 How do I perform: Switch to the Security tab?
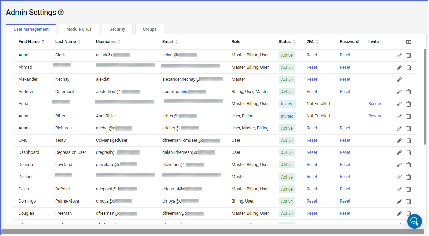point(117,29)
